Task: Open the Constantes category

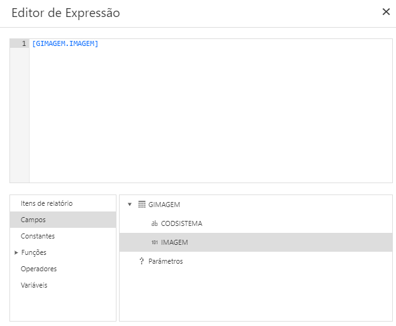Action: (38, 236)
